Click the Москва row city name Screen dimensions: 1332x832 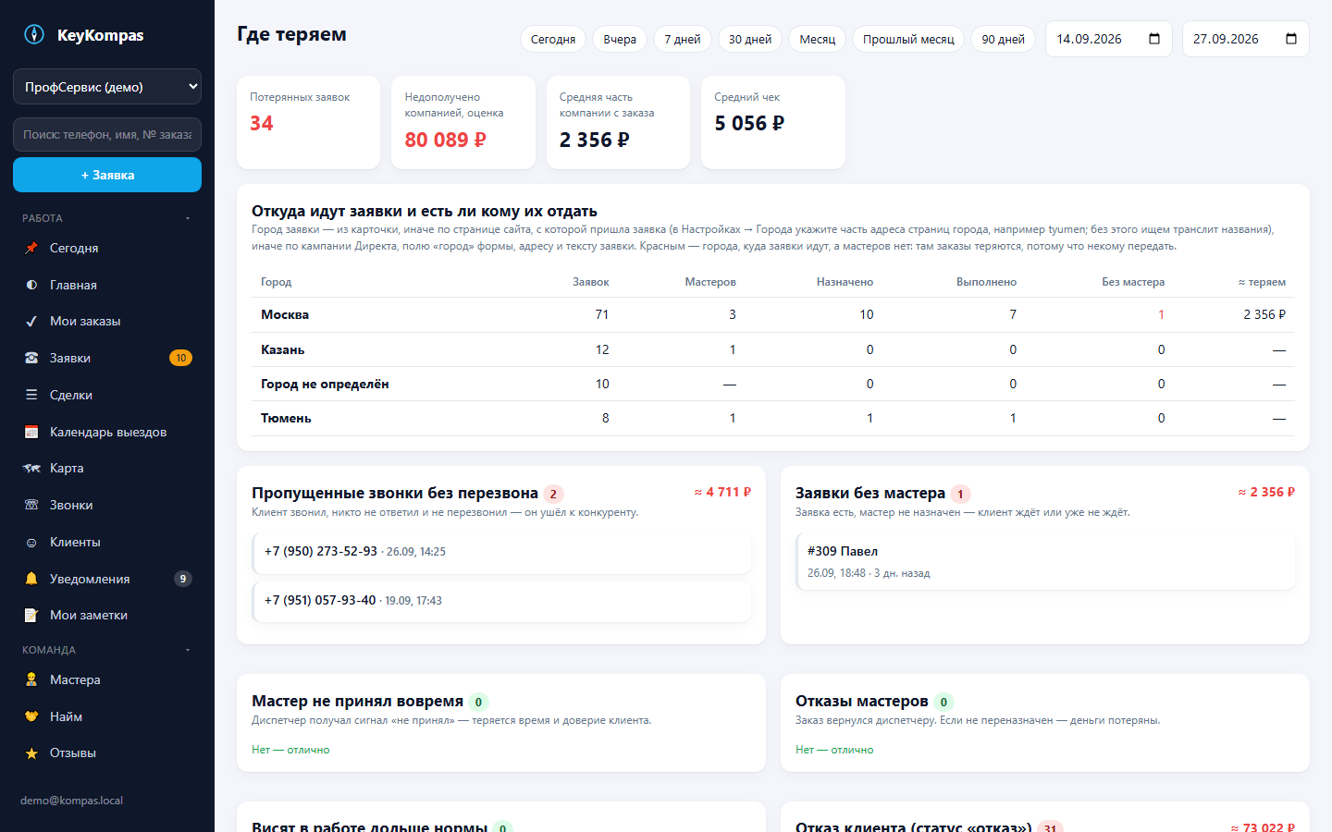(285, 314)
